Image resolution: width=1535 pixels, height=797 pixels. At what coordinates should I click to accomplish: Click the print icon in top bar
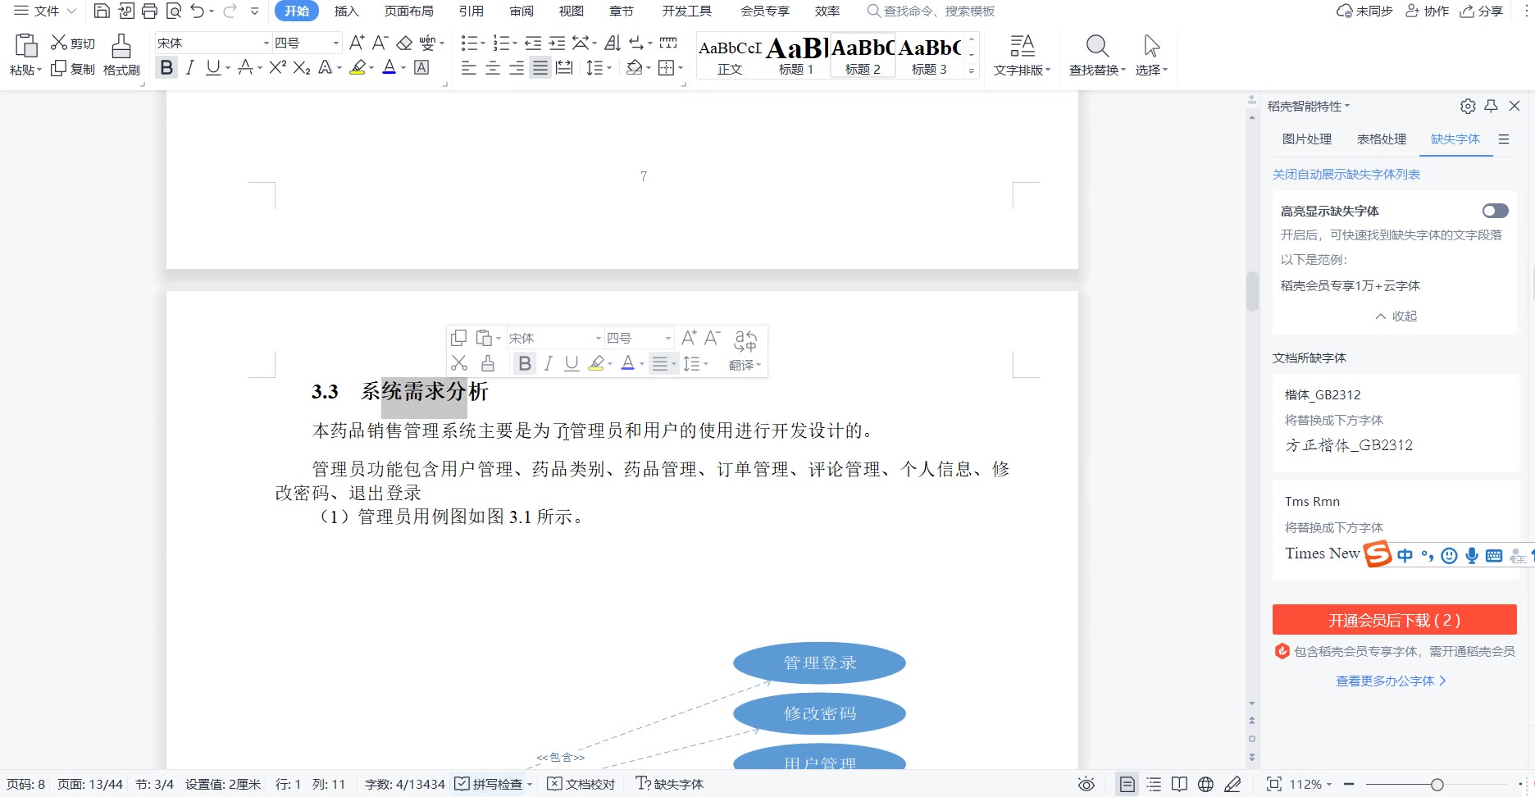pos(149,11)
